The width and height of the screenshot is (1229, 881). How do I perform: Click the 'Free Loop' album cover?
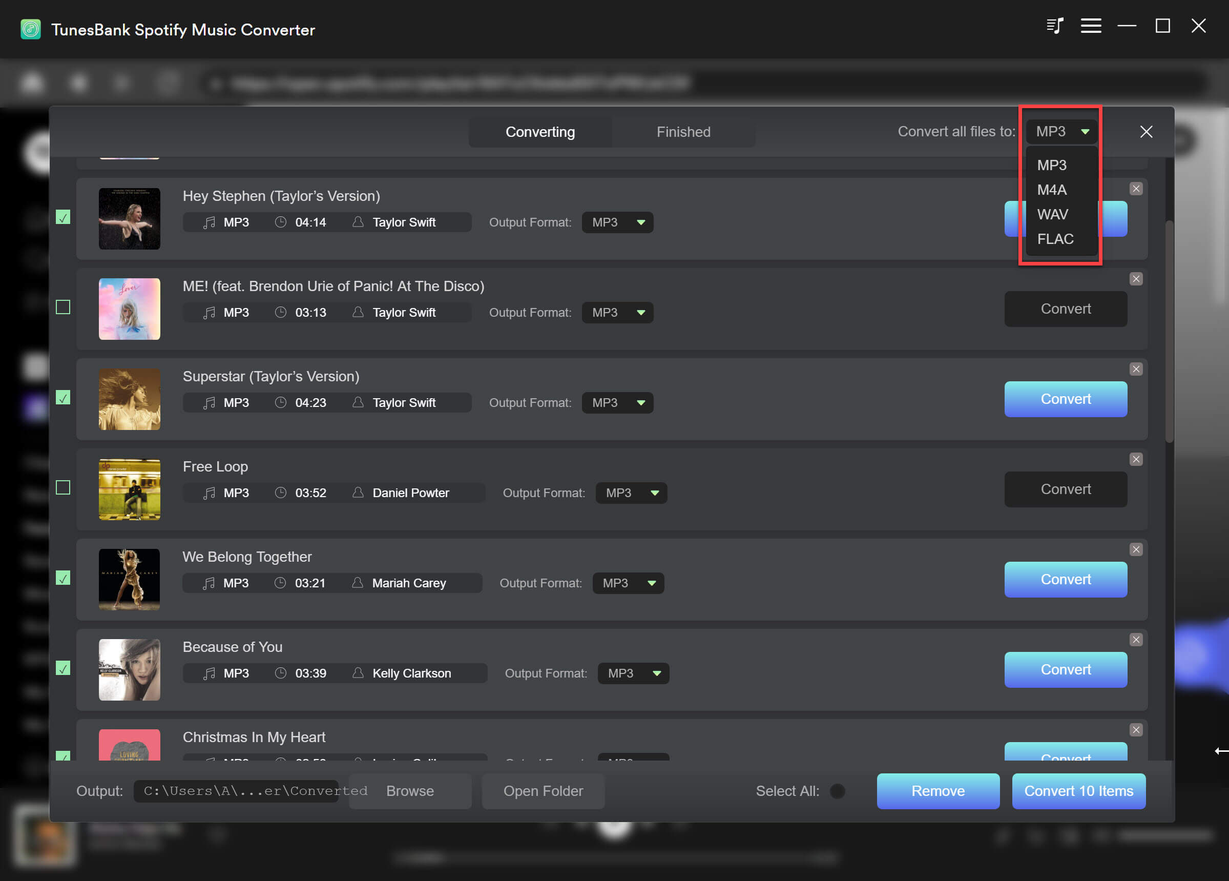click(129, 489)
